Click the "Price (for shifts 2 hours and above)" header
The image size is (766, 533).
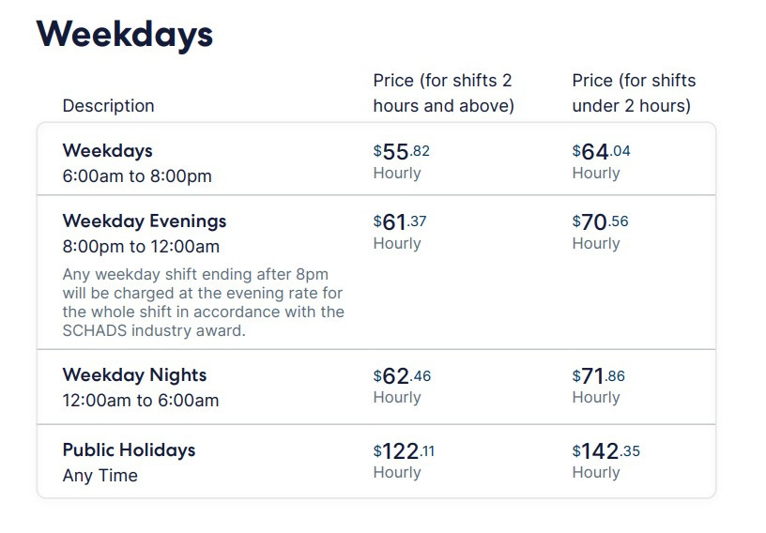point(443,93)
